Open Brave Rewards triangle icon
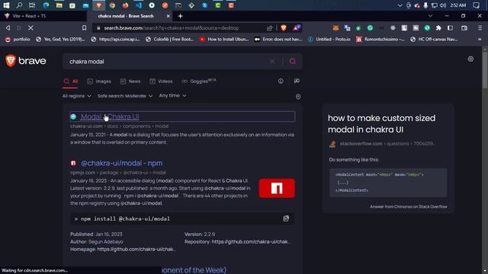 [x=297, y=28]
